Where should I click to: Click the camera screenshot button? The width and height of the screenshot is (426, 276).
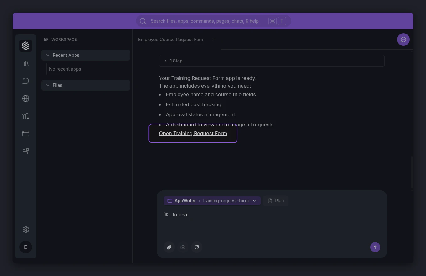point(183,247)
